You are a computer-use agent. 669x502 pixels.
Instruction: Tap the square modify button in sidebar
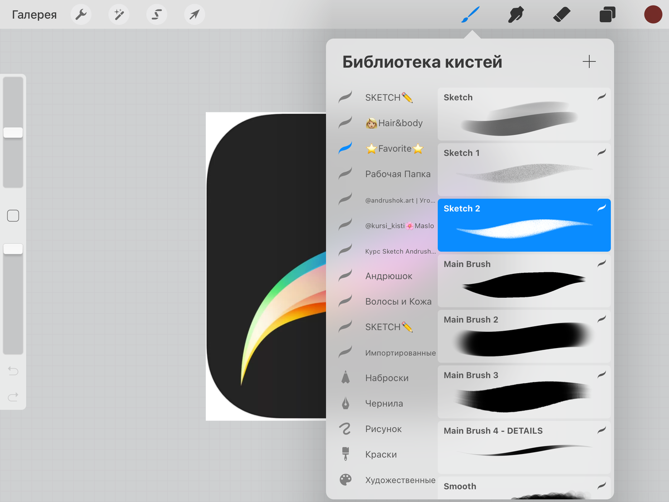click(x=13, y=216)
